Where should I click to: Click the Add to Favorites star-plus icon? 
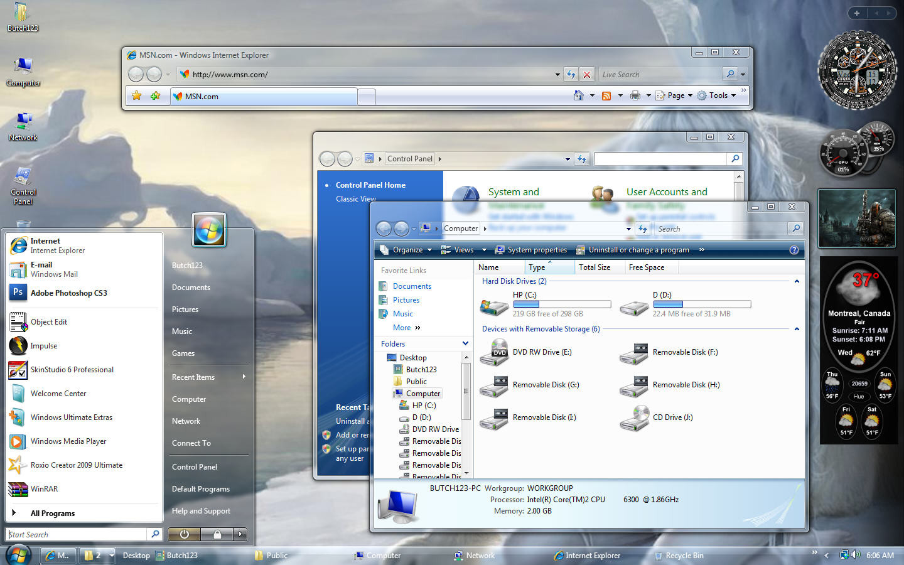point(155,95)
